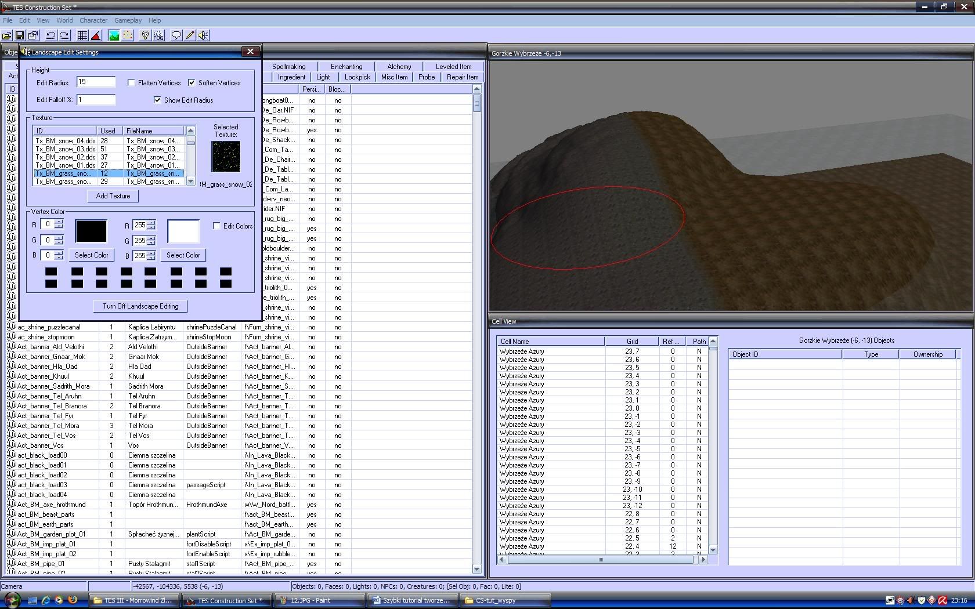975x609 pixels.
Task: Open the Character menu
Action: click(x=93, y=20)
